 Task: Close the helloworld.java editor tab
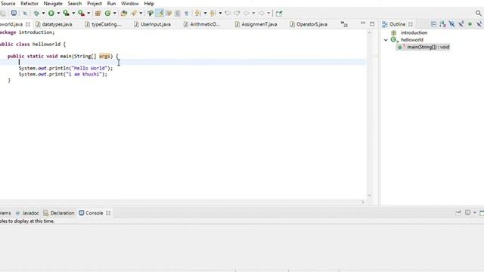tap(28, 24)
